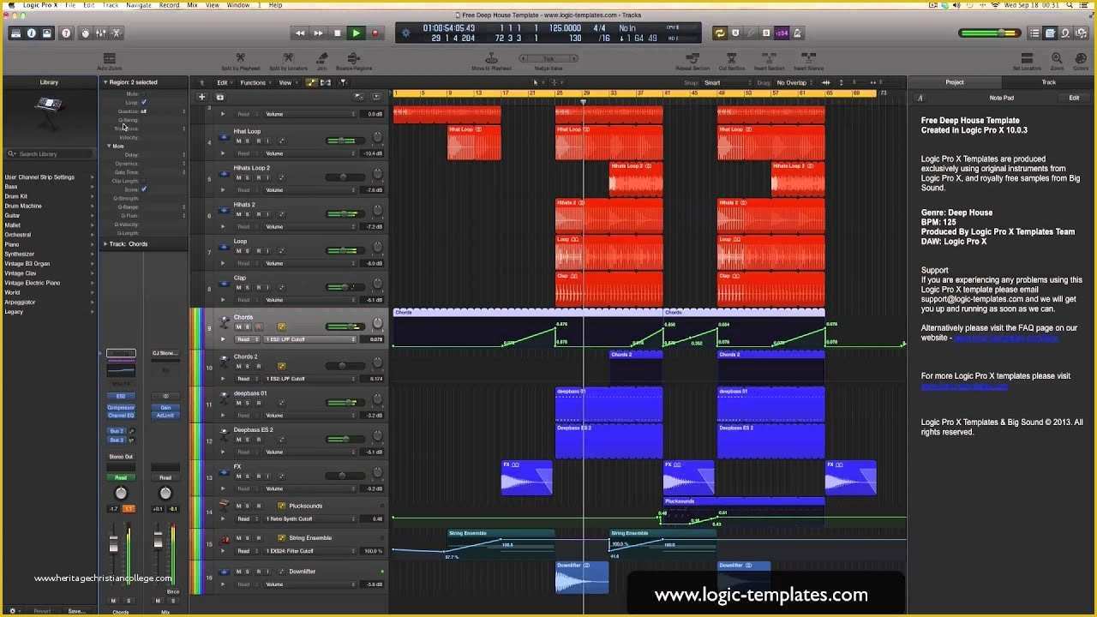Open the Media Browser button
The height and width of the screenshot is (617, 1097).
click(1081, 33)
